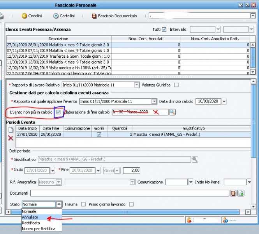This screenshot has width=259, height=234.
Task: Select the 07/11/2019 Malattia event row
Action: point(58,51)
